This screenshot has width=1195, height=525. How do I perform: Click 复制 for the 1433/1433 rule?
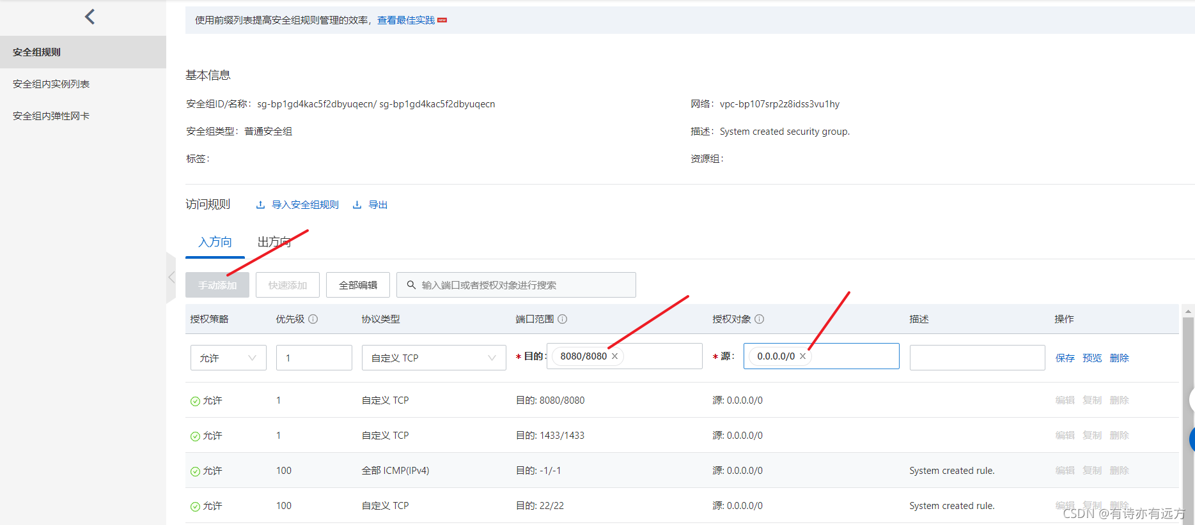pyautogui.click(x=1092, y=436)
